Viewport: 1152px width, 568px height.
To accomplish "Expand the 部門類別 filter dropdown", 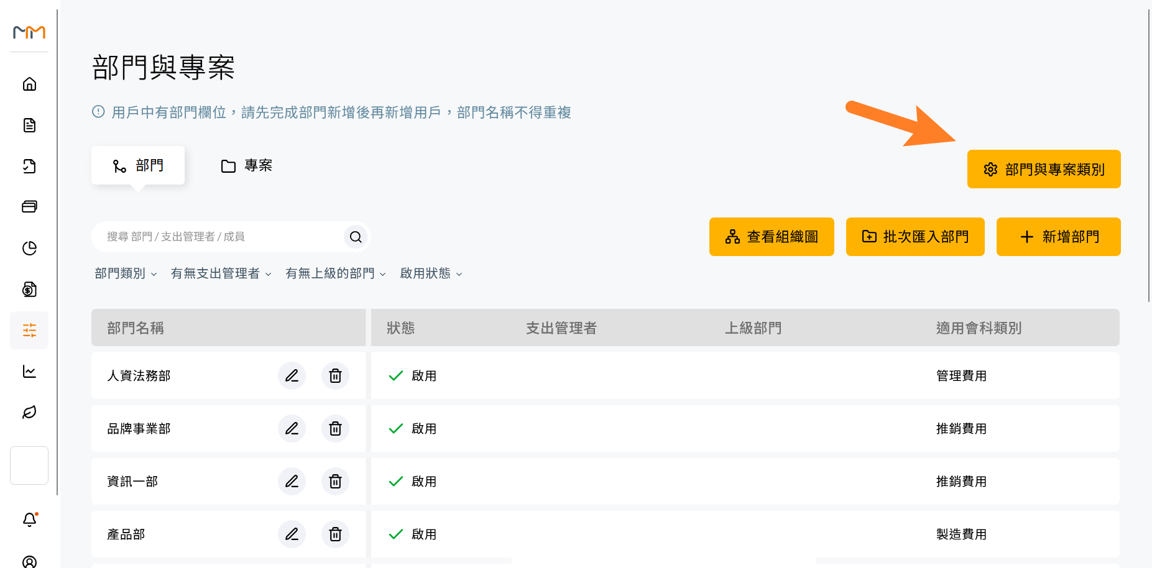I will coord(126,273).
